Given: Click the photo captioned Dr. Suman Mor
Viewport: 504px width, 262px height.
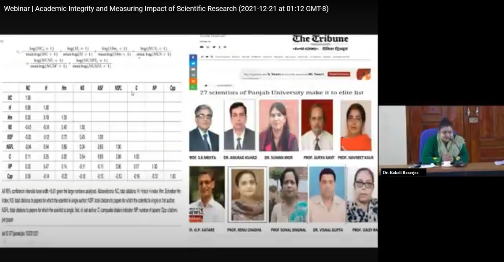Looking at the screenshot, I should (279, 125).
